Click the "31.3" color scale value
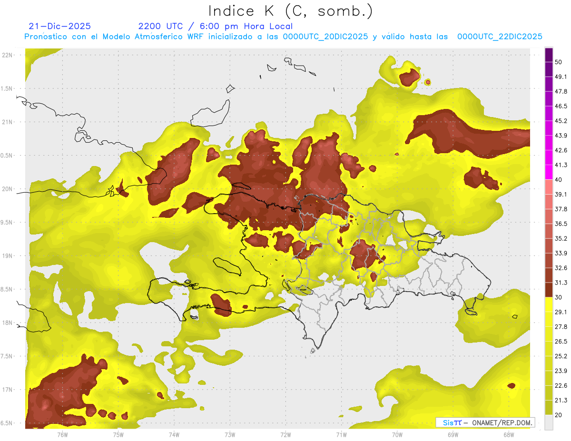Viewport: 571px width, 441px height. point(561,283)
